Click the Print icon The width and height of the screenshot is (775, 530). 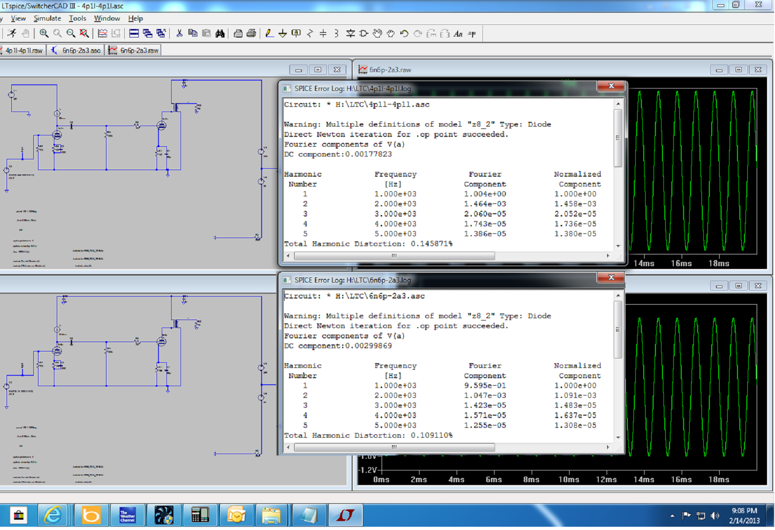(251, 33)
